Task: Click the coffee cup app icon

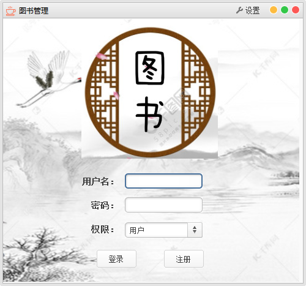Action: [10, 11]
